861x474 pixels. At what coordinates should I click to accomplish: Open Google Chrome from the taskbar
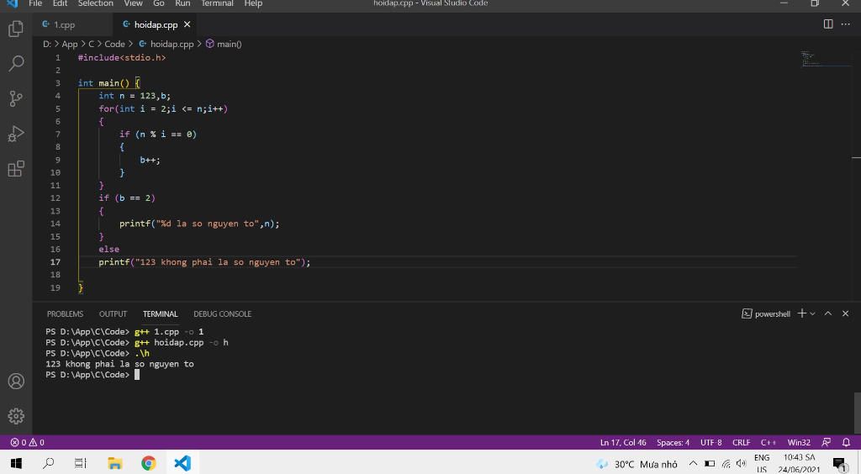148,463
